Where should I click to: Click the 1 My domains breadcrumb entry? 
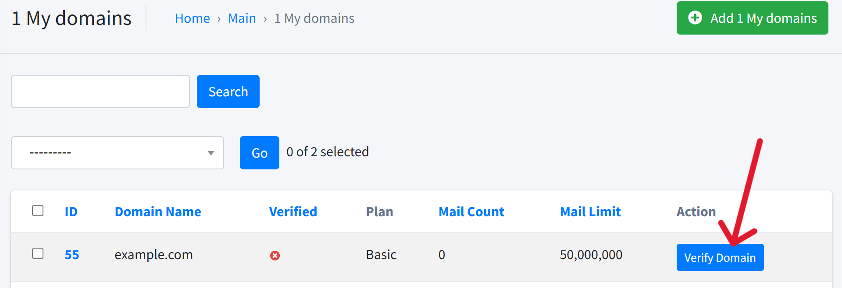click(314, 18)
